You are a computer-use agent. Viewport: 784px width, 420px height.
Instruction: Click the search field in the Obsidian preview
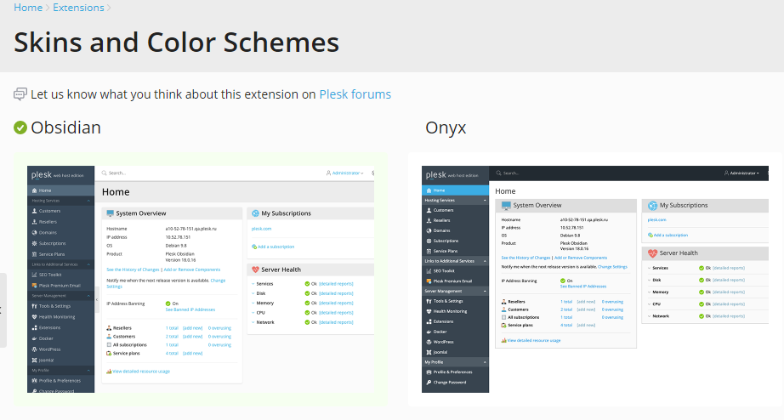click(x=170, y=173)
